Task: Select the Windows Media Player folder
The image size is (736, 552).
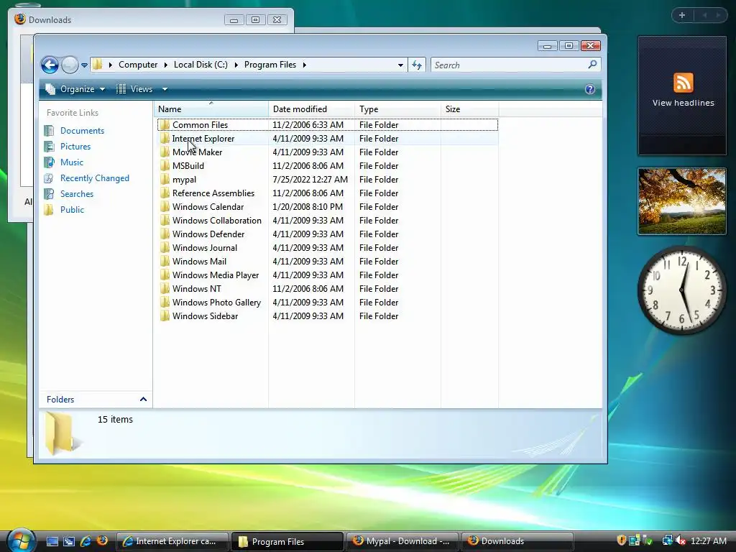Action: [x=216, y=275]
